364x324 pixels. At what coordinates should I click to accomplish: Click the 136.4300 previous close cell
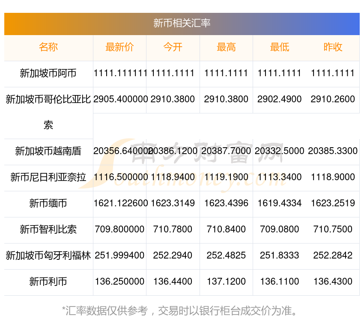click(x=333, y=282)
